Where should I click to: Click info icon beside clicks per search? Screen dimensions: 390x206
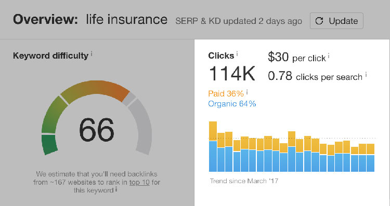pyautogui.click(x=366, y=74)
